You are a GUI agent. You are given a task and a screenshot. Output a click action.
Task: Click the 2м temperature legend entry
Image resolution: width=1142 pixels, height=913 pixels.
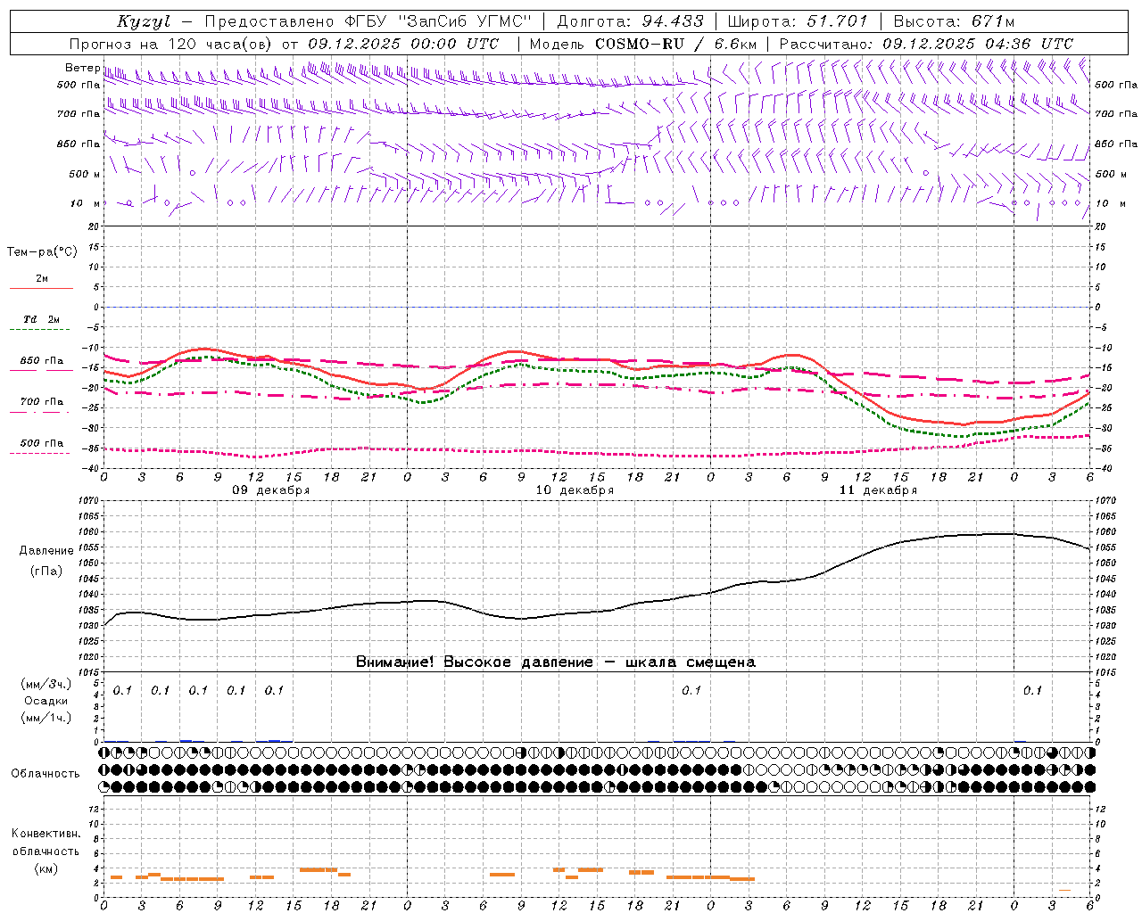[x=42, y=279]
